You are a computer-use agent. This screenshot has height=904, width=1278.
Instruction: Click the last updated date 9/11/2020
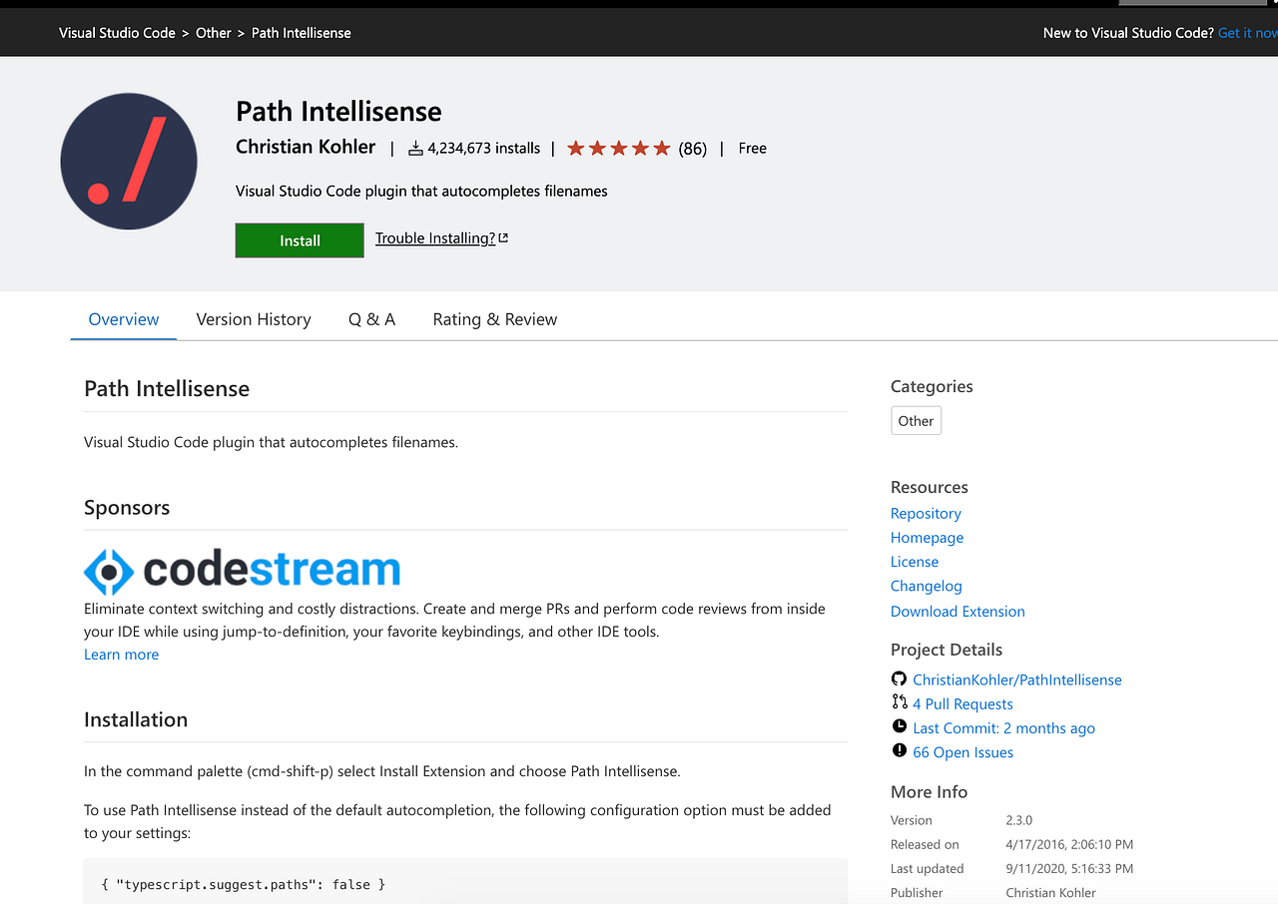(1069, 868)
